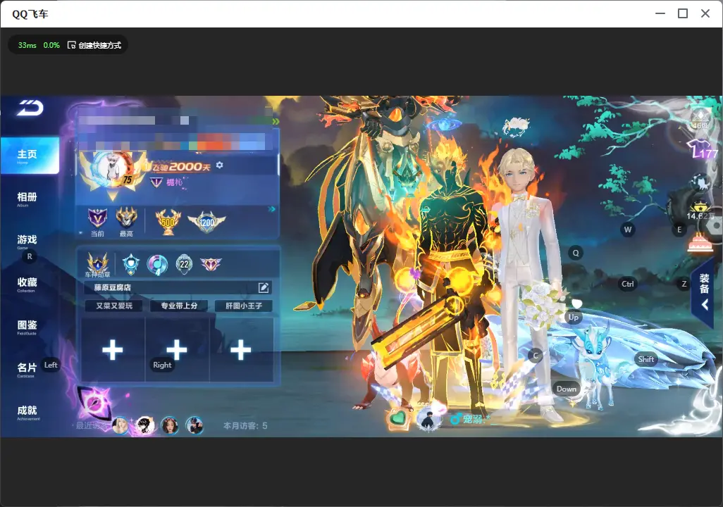
Task: Click the 车神勋章 medal icon
Action: 98,265
